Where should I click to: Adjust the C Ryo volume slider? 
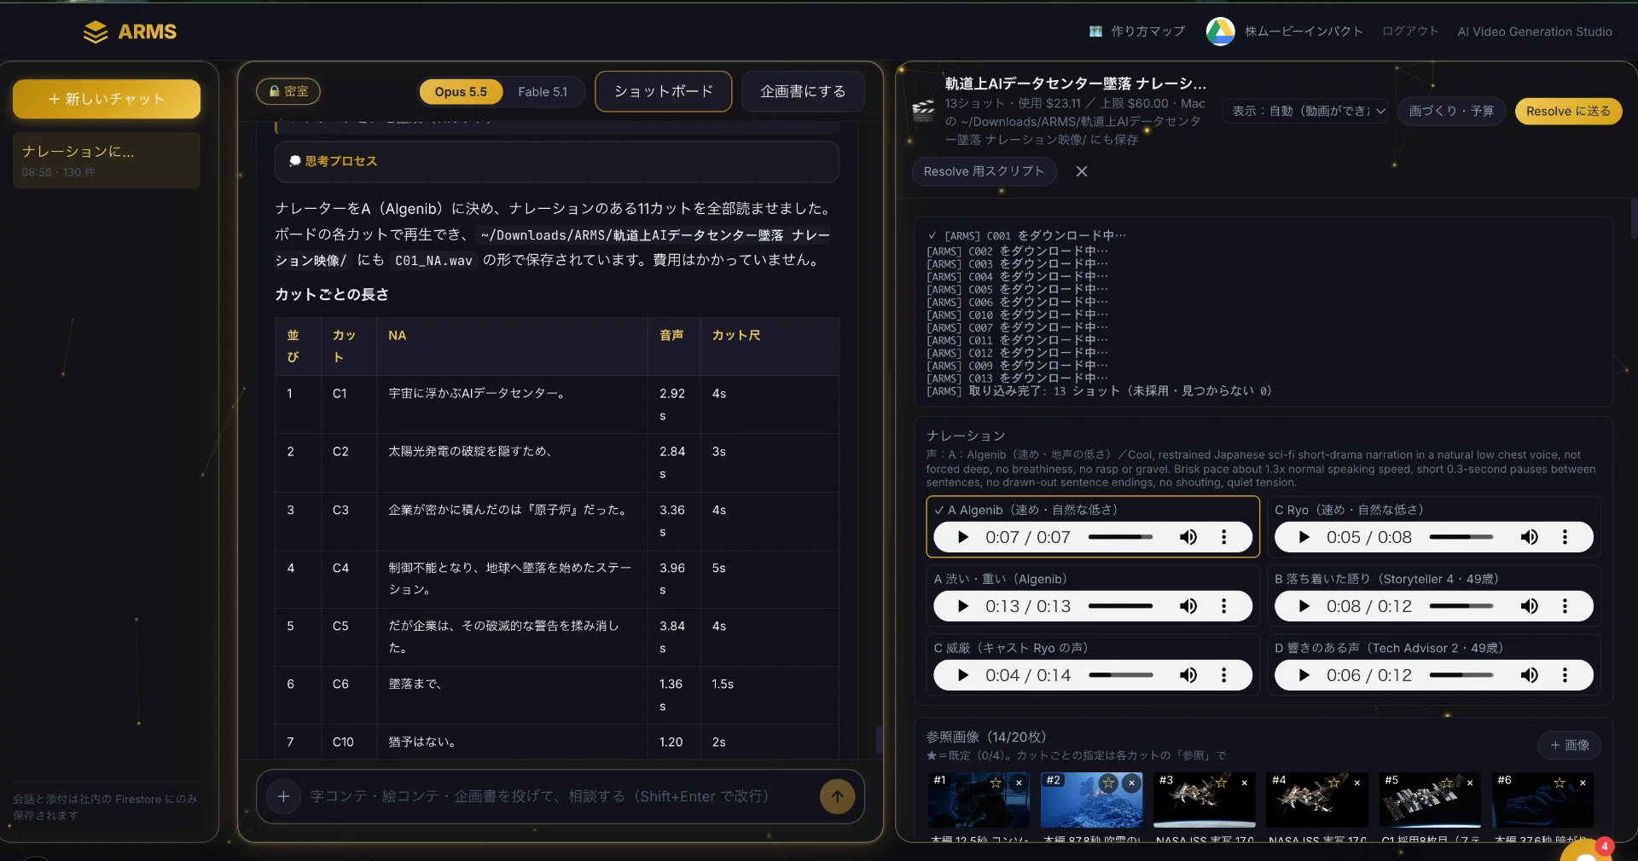tap(1461, 537)
